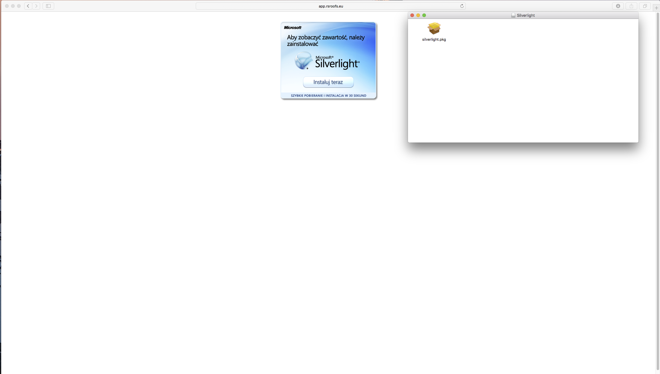The height and width of the screenshot is (374, 660).
Task: Close the Silverlight Finder window
Action: tap(412, 15)
